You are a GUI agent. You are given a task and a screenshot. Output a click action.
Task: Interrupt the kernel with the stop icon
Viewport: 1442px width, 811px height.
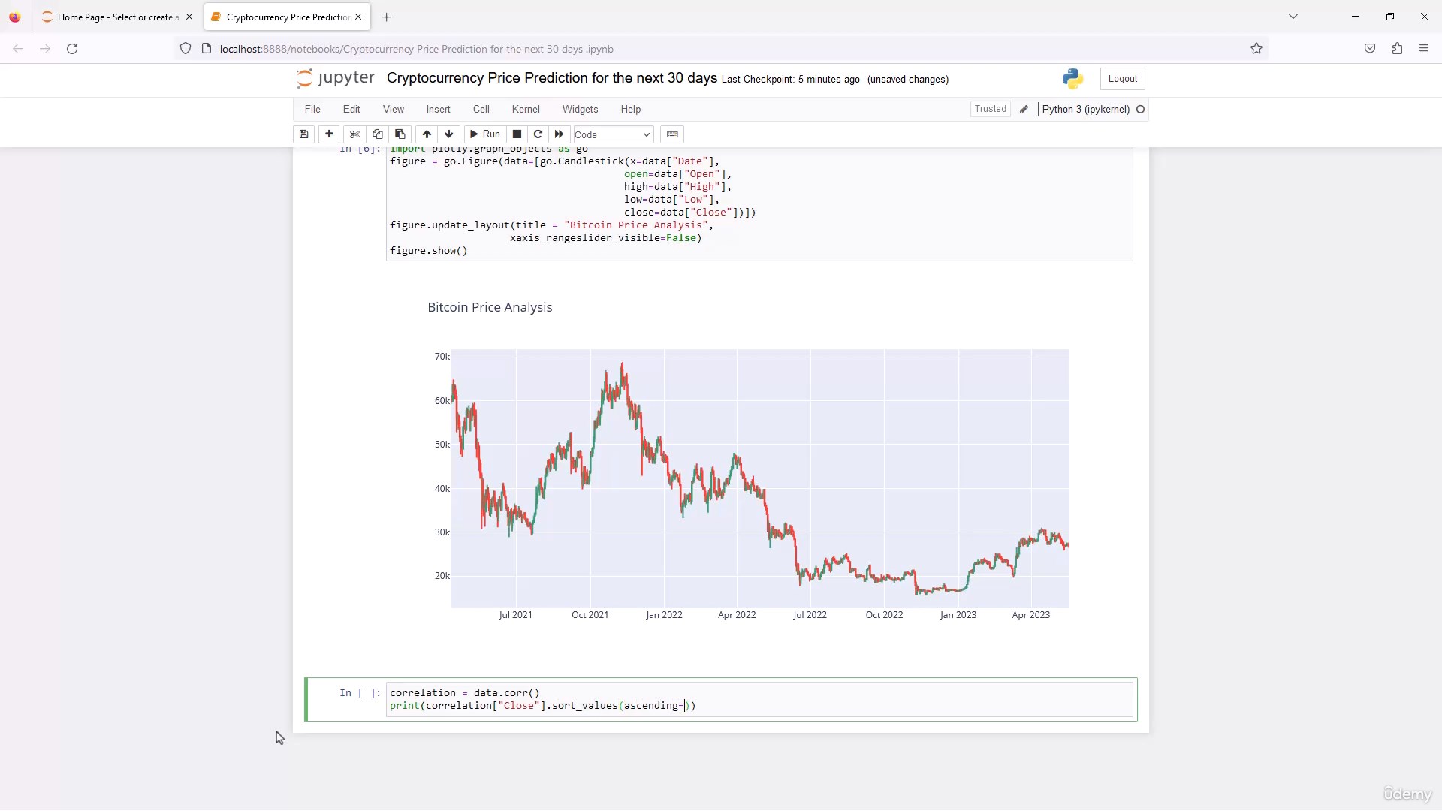click(517, 134)
